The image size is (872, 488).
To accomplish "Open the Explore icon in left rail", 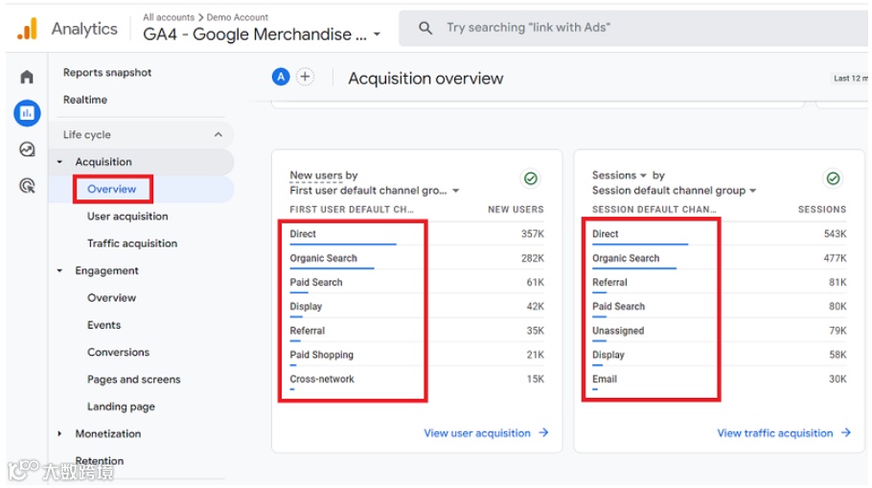I will 27,150.
